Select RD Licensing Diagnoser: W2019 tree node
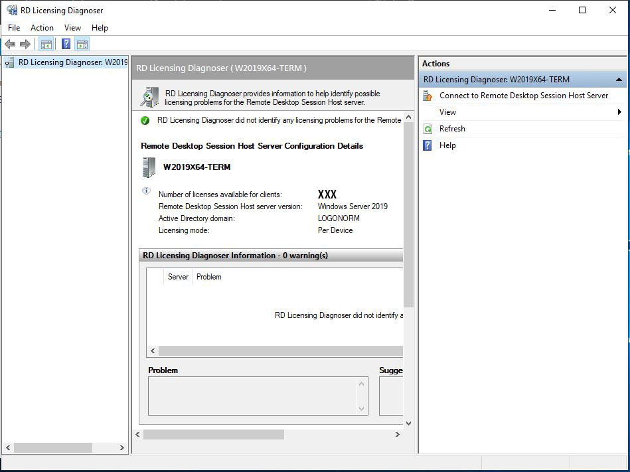The height and width of the screenshot is (472, 630). 73,62
